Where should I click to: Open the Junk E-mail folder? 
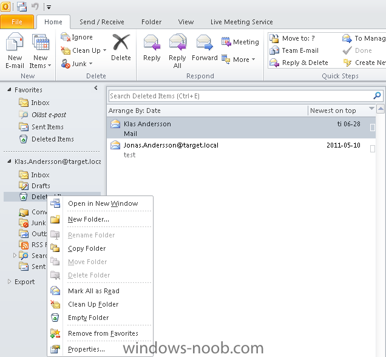[33, 223]
